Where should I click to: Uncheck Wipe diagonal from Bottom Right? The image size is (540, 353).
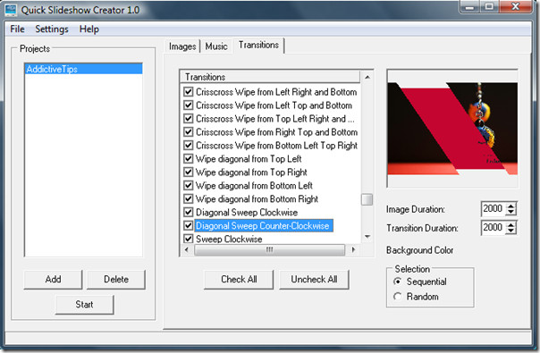coord(188,198)
